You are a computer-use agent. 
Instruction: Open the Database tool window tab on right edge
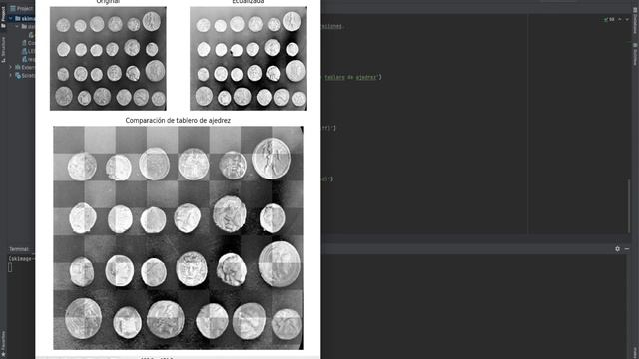(635, 20)
